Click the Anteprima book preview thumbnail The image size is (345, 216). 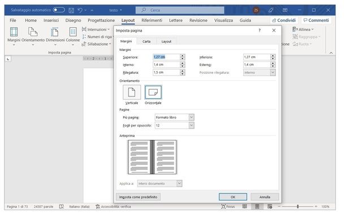click(x=152, y=157)
